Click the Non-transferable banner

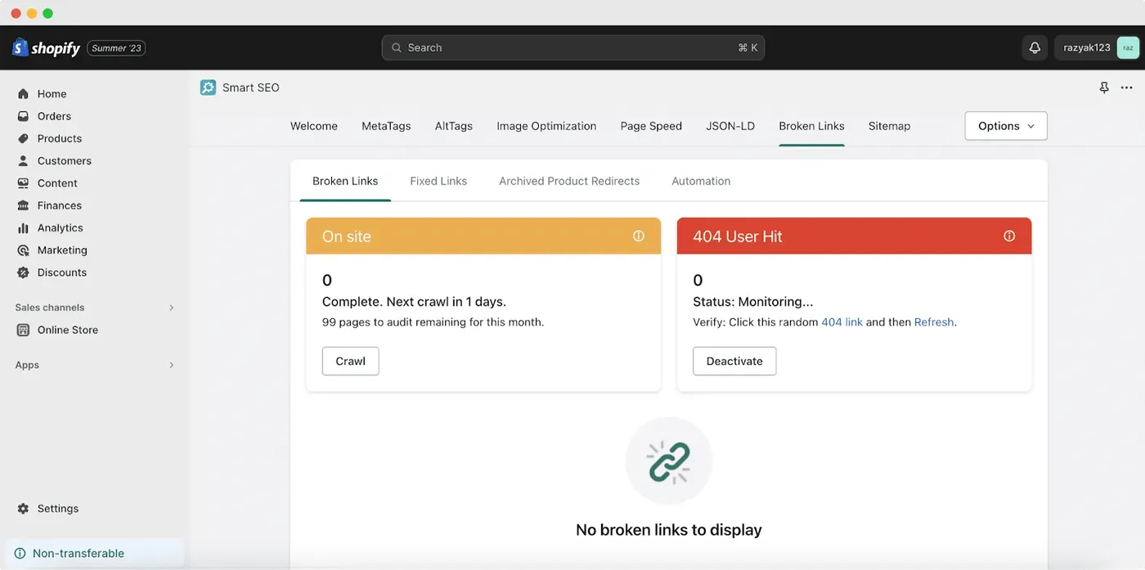coord(95,554)
